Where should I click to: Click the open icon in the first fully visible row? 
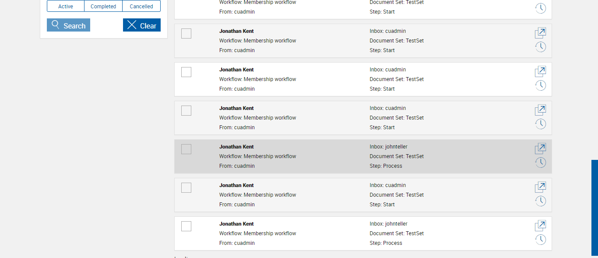coord(541,33)
